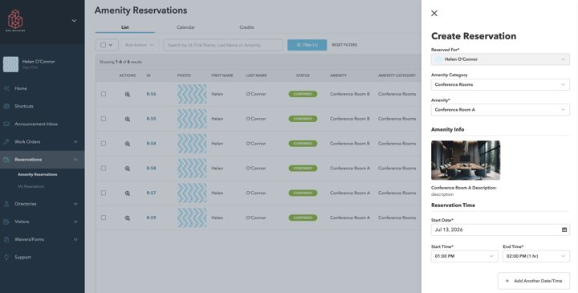Click the Reservations sidebar icon
Screen dimensions: 578x293
6,160
